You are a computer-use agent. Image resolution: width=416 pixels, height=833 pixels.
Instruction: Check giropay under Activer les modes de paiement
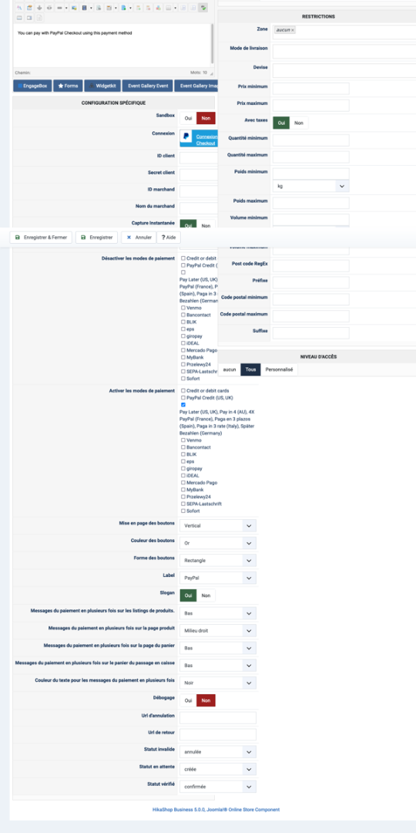coord(183,469)
